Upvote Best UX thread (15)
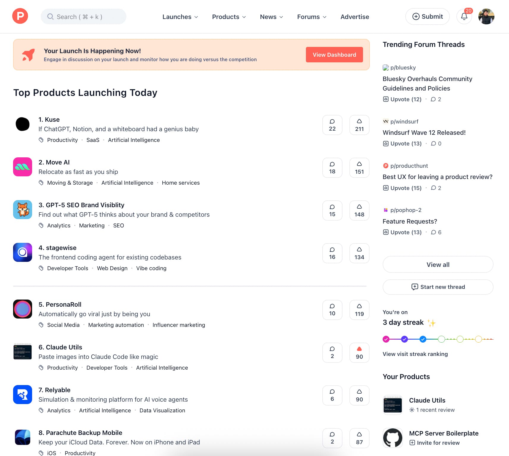Screen dimensions: 509x456 click(402, 188)
